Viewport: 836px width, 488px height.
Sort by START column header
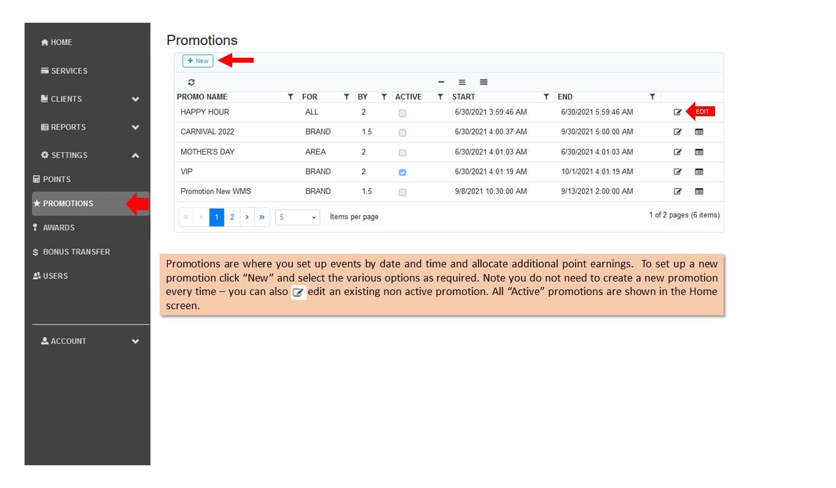464,97
